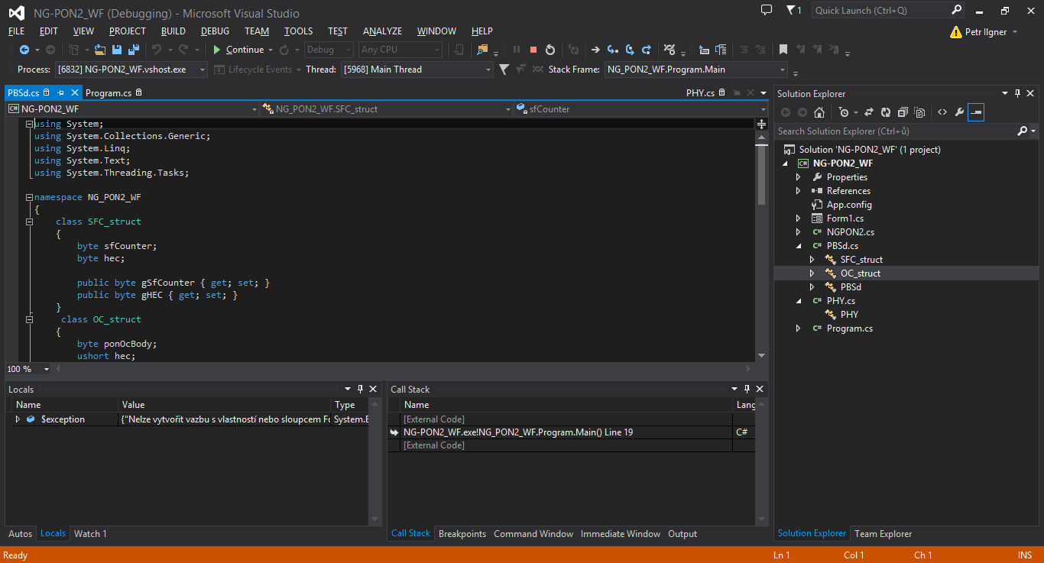Click the Save PBSd.cs disk icon

pos(117,50)
